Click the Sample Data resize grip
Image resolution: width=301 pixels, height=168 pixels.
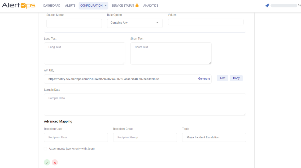244,114
